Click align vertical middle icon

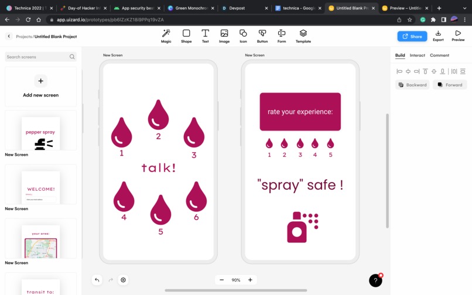click(x=434, y=71)
